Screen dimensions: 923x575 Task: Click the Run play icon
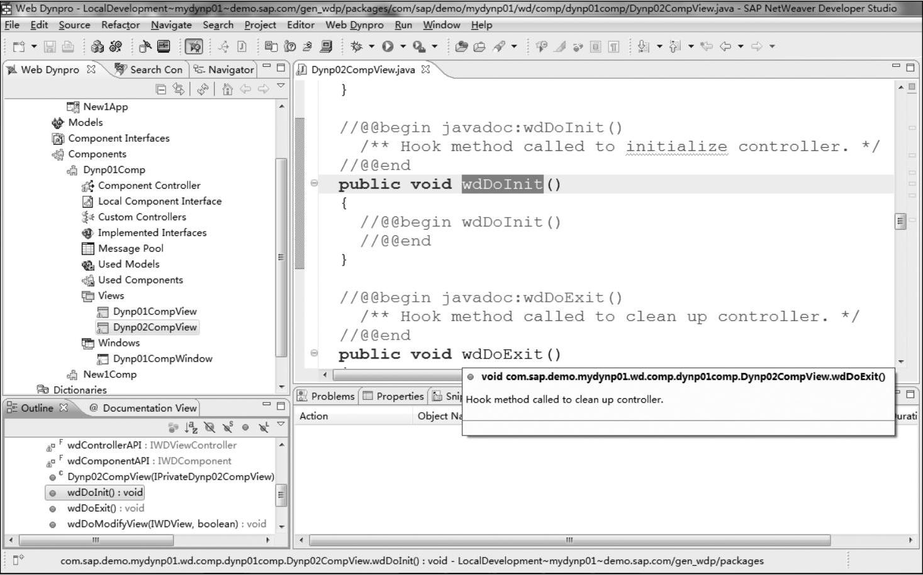pos(388,47)
